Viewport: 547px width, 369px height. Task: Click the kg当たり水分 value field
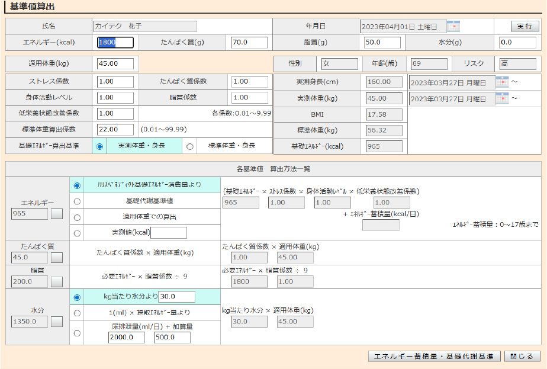[x=176, y=297]
